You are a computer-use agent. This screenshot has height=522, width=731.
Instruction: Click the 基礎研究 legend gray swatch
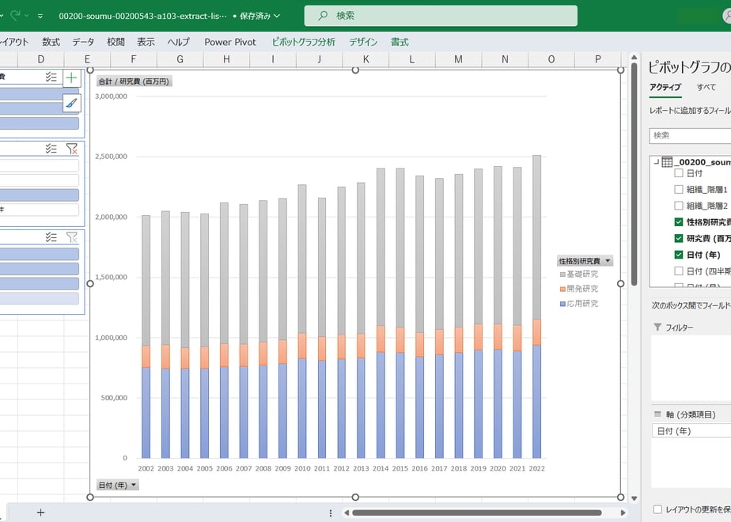coord(562,274)
